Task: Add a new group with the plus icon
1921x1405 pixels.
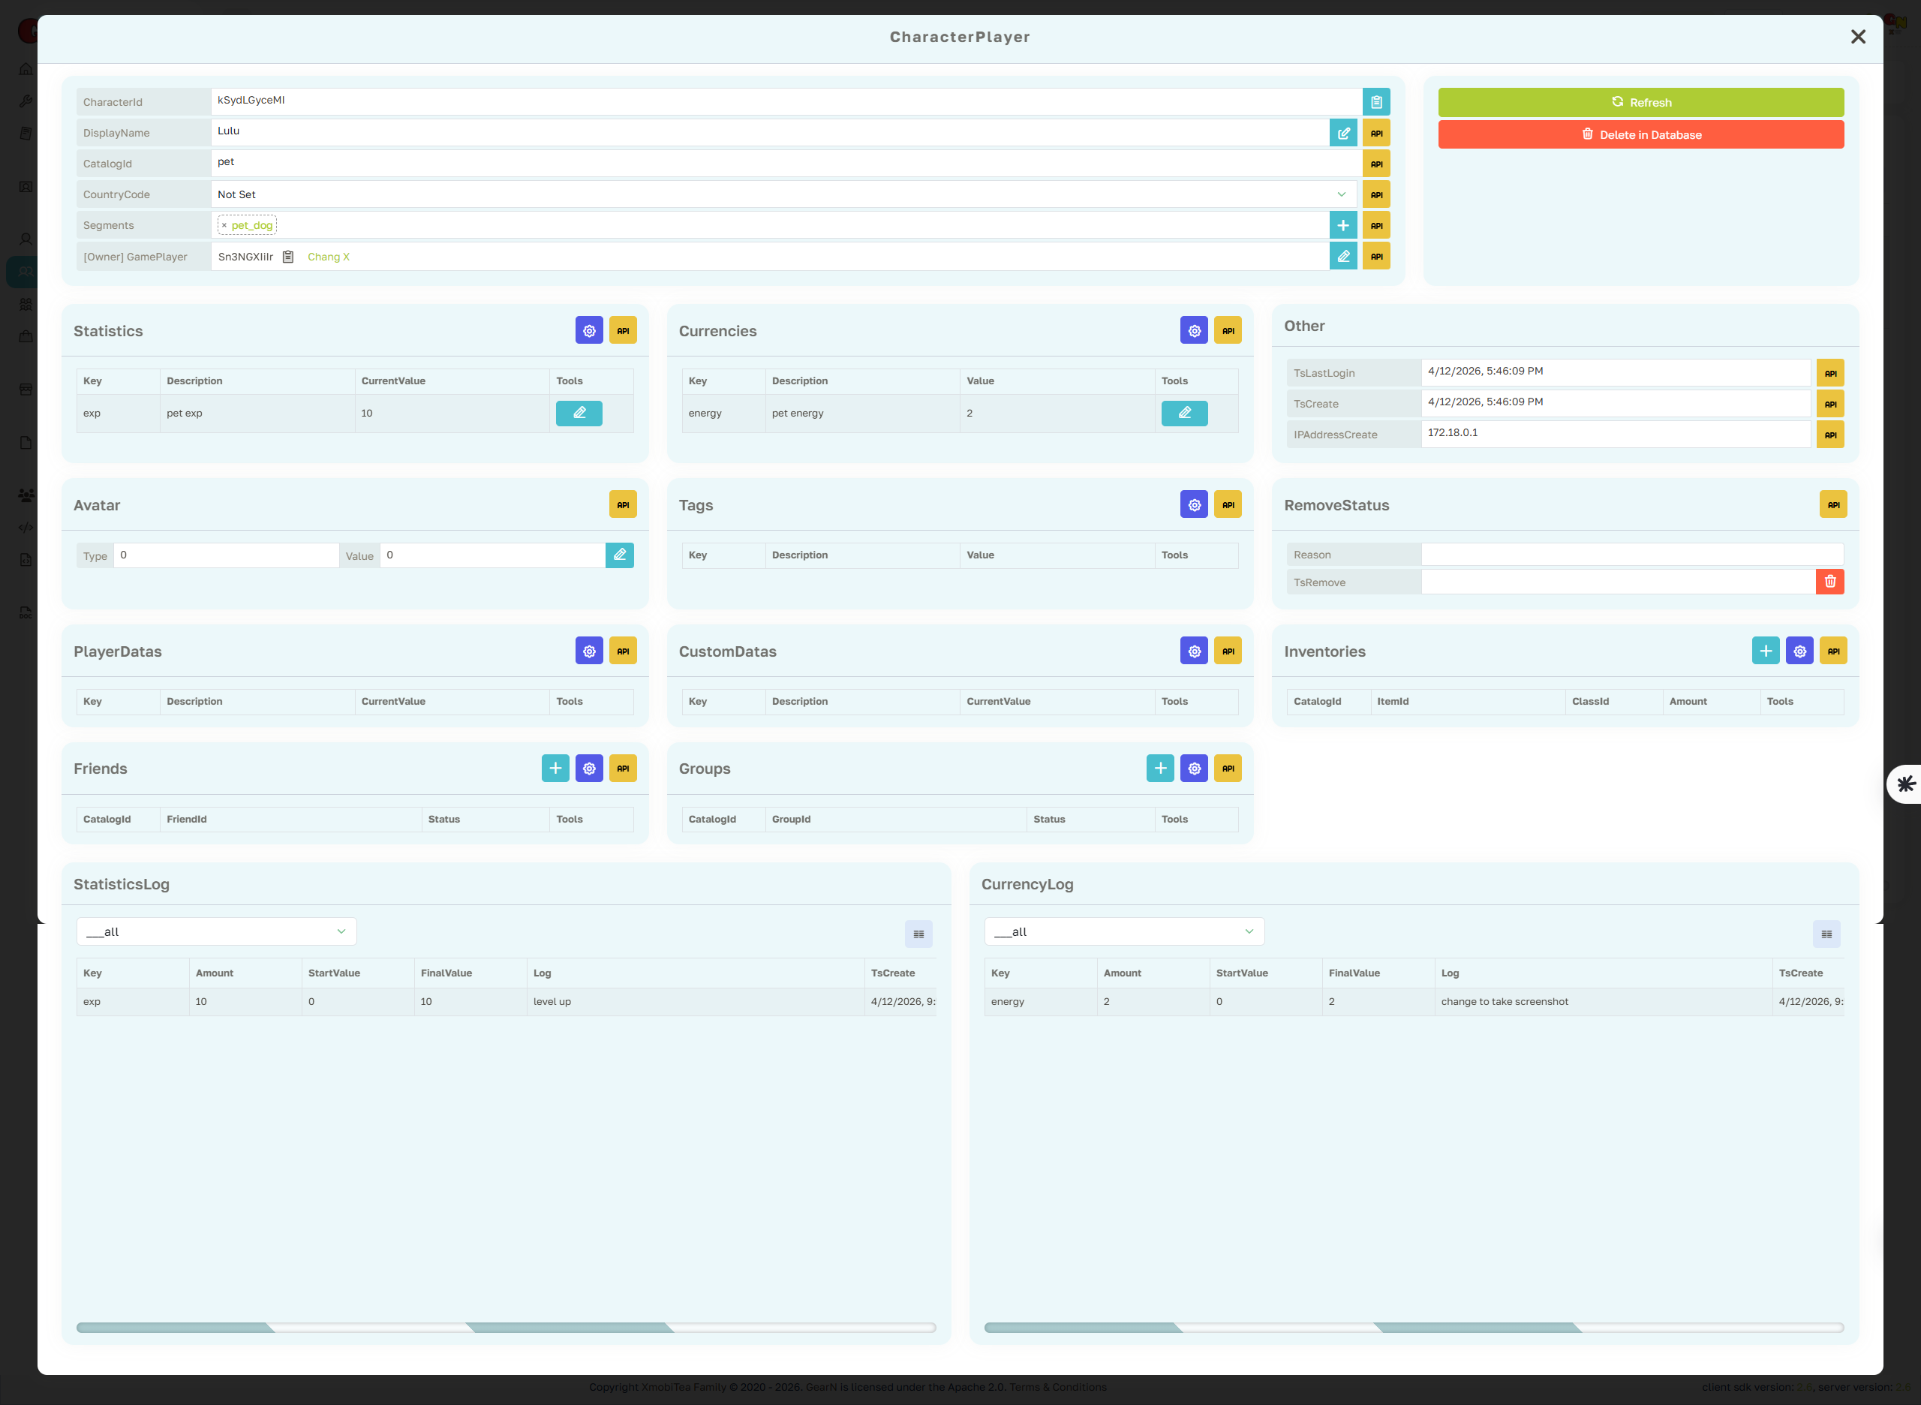Action: 1159,767
